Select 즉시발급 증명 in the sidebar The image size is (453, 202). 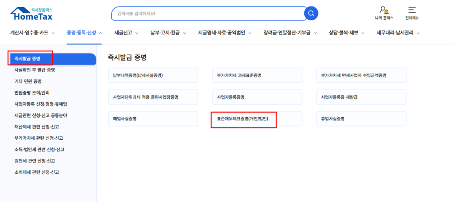(28, 59)
